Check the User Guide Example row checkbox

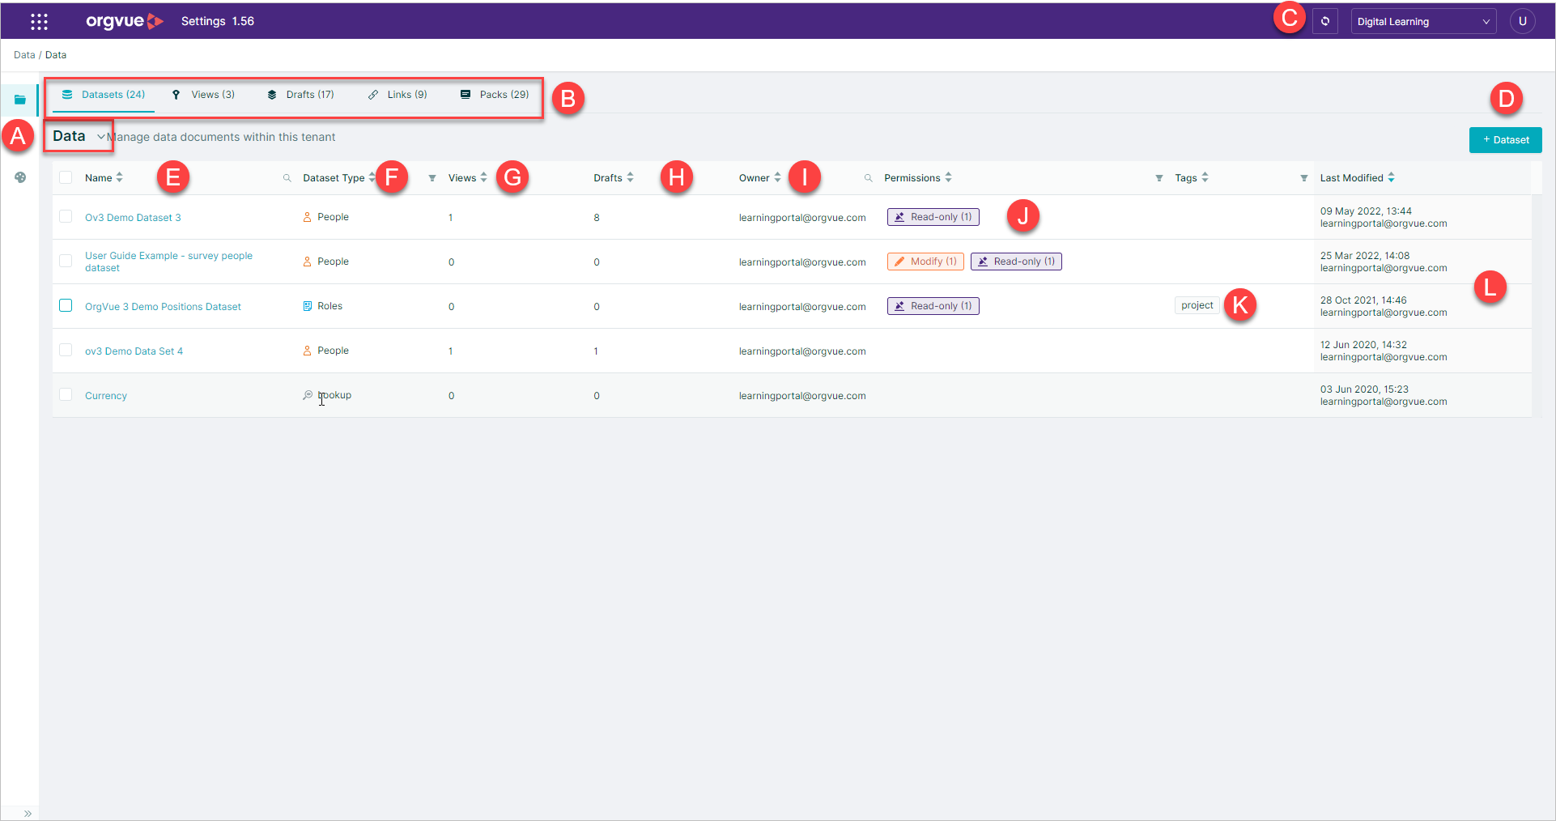tap(66, 261)
